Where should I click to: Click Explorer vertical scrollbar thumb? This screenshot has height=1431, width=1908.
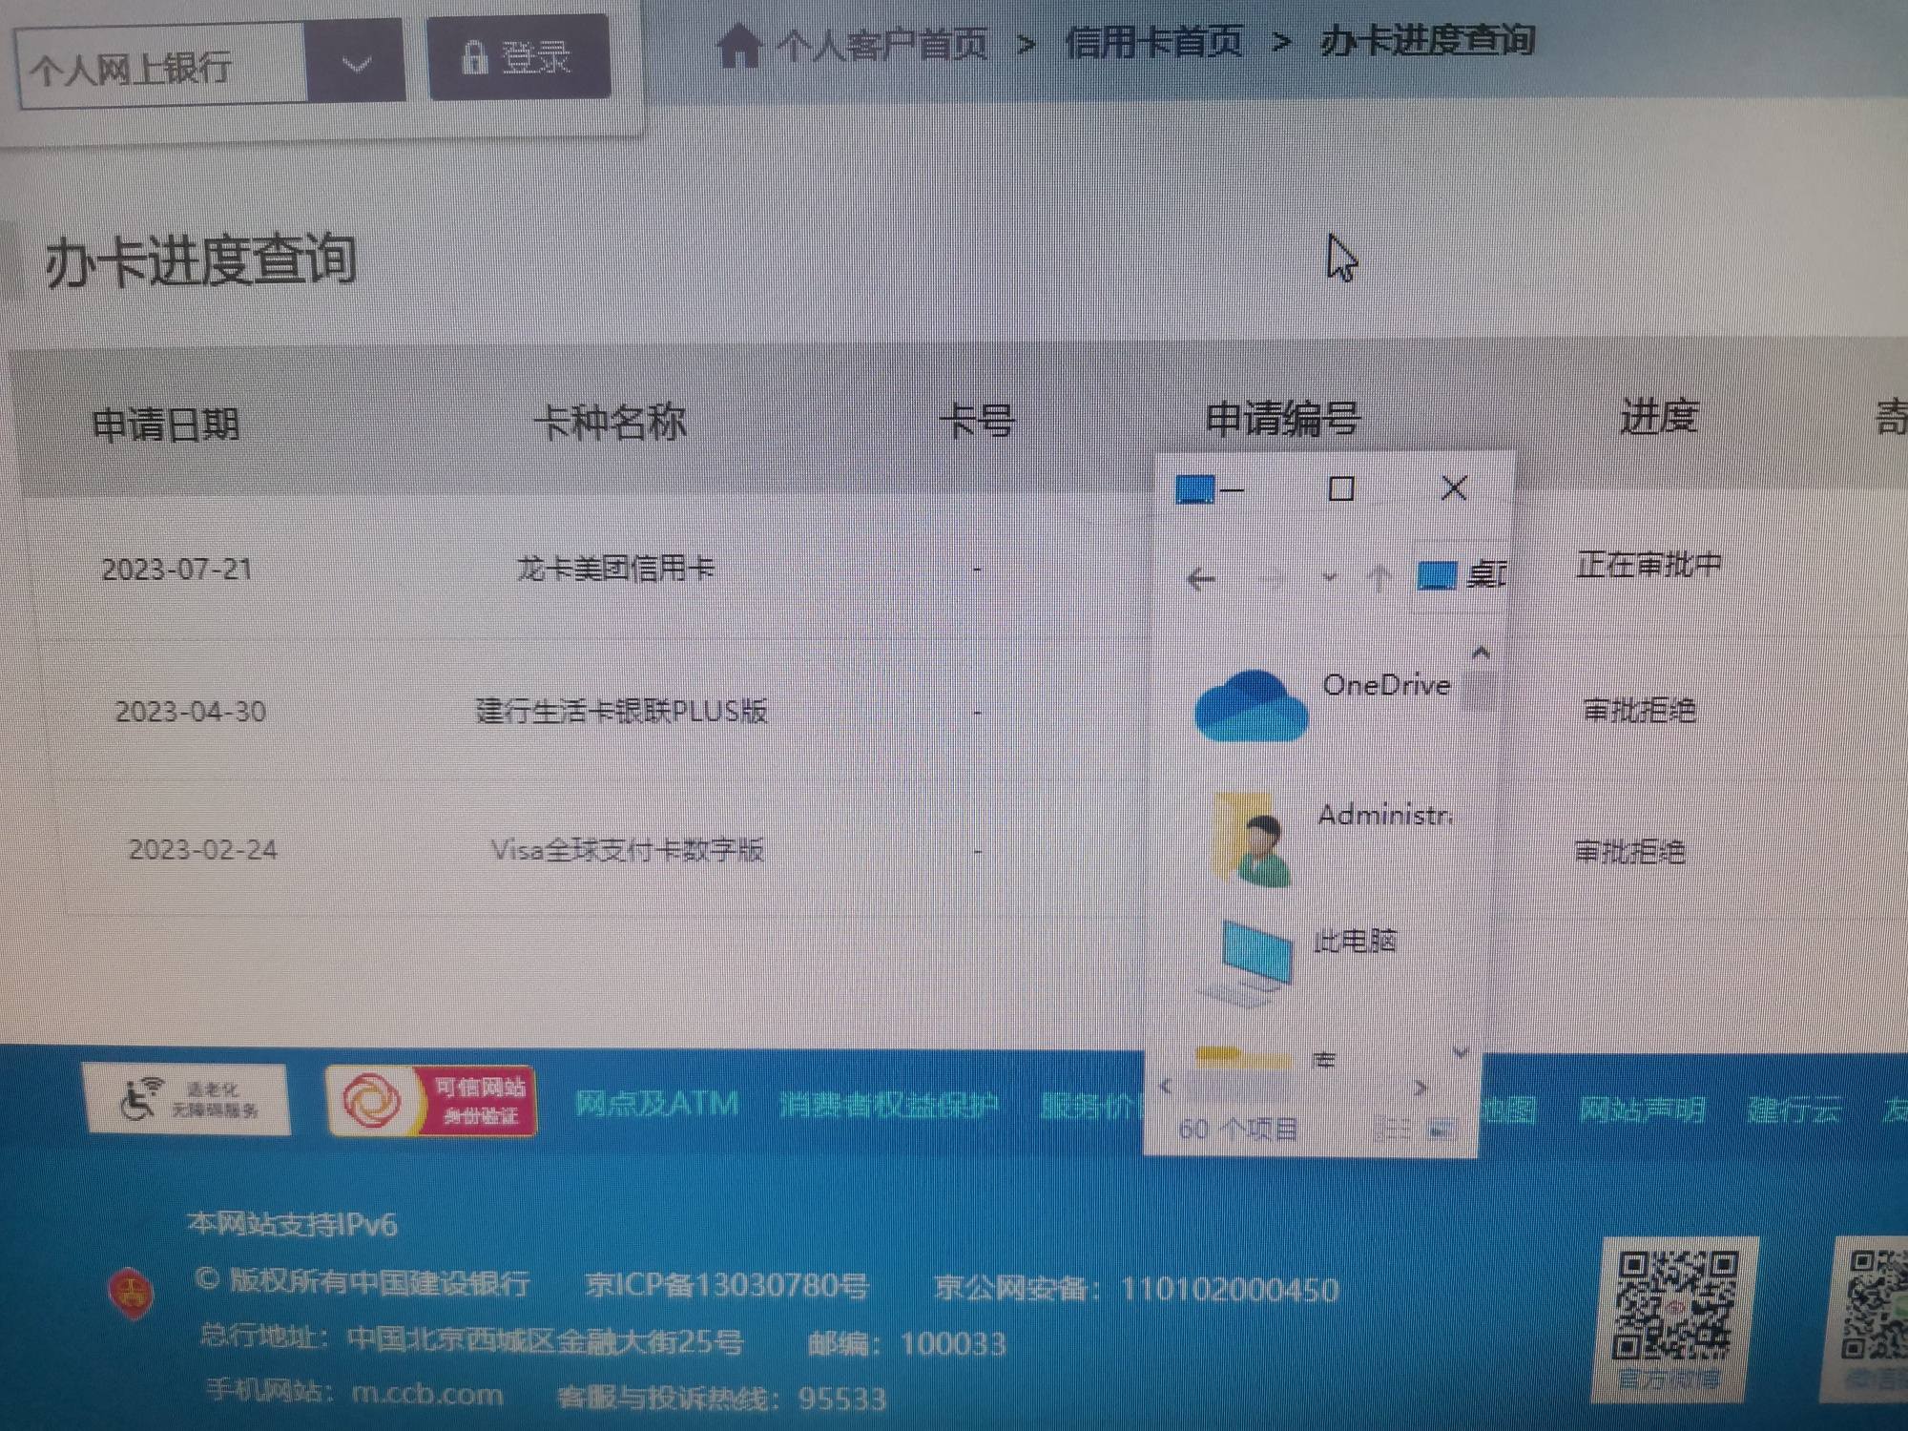pos(1479,691)
